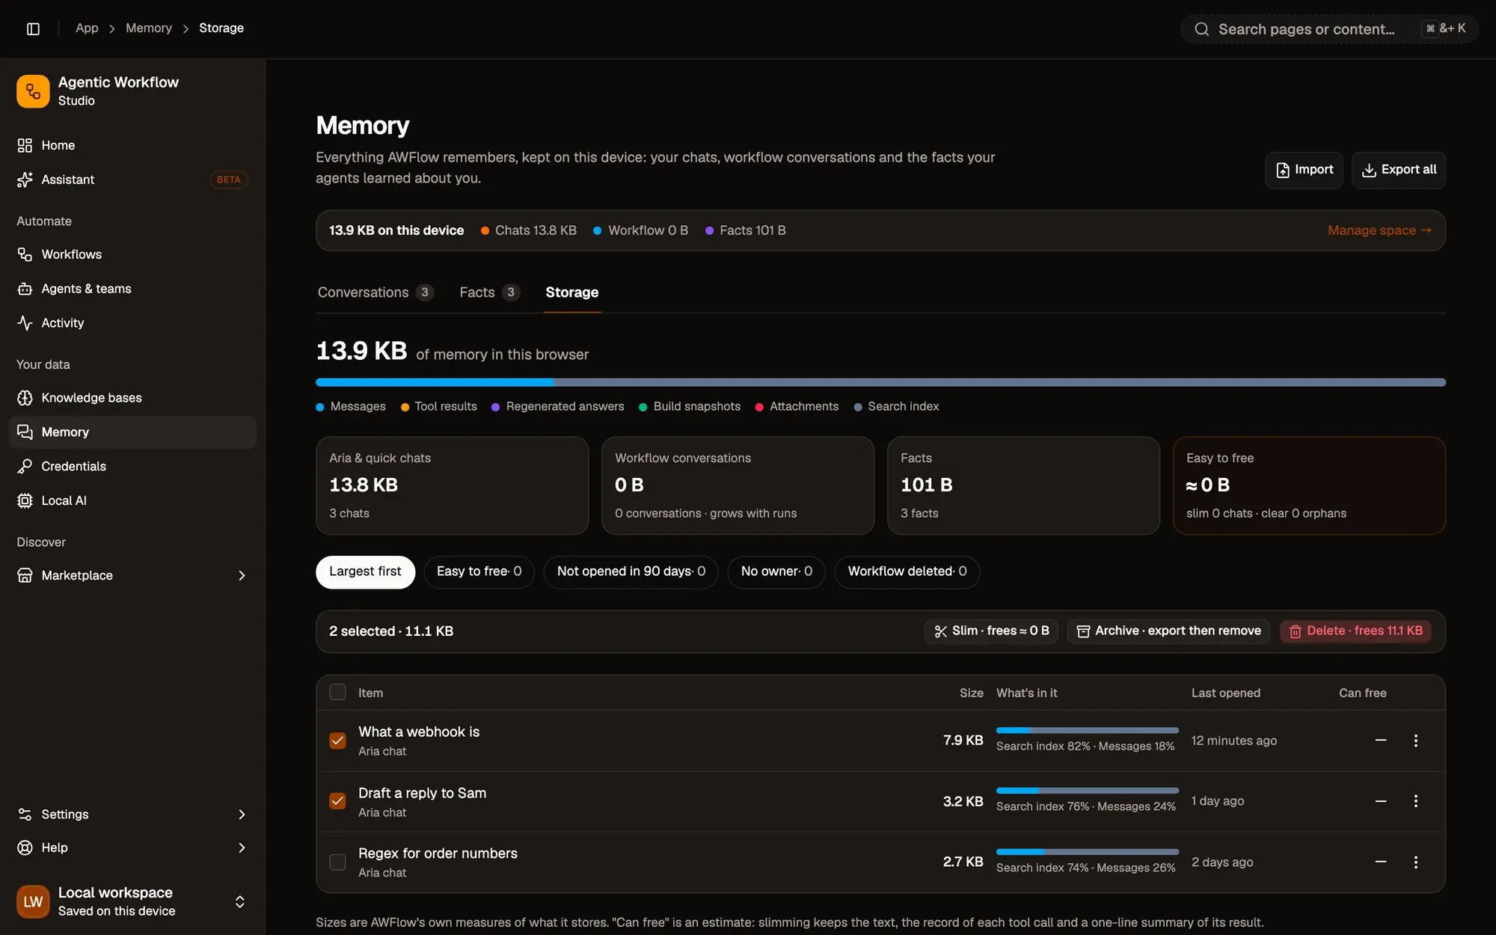The image size is (1496, 935).
Task: Open the Facts 101 B card
Action: point(1023,486)
